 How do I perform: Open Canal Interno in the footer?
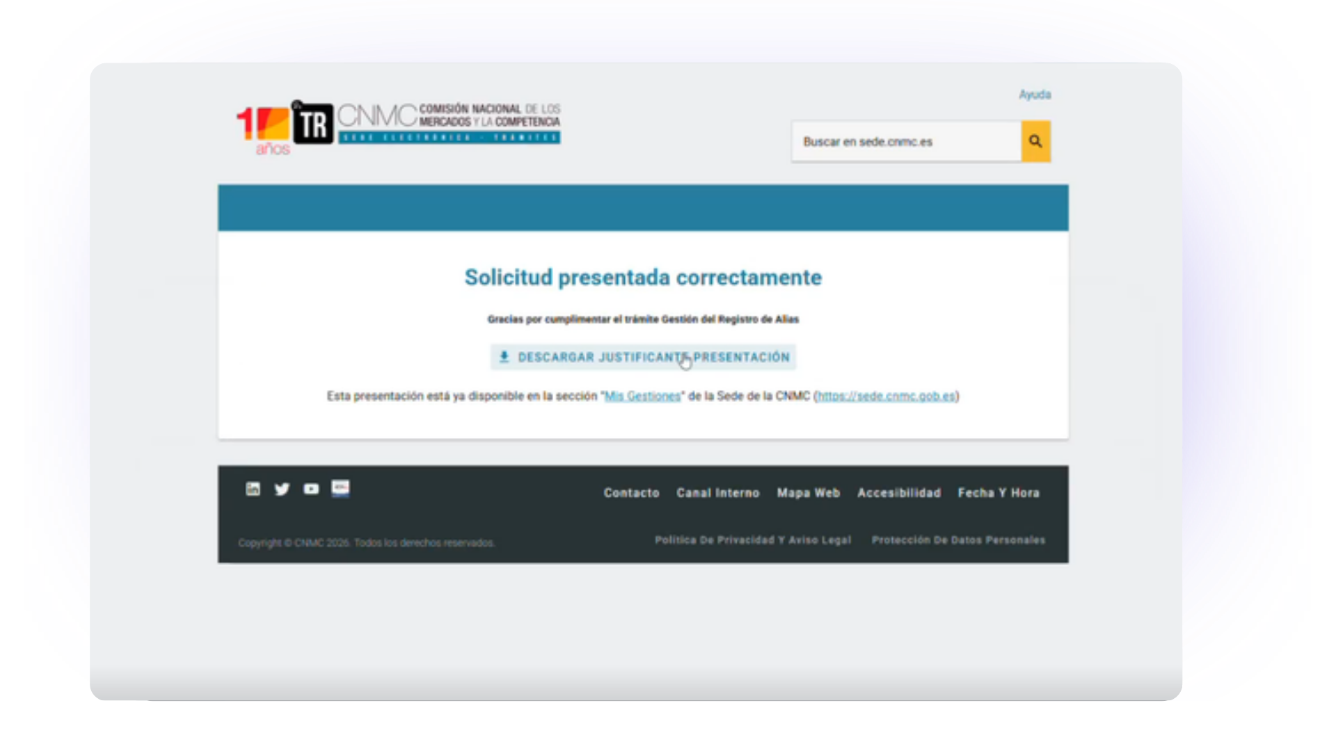[718, 493]
